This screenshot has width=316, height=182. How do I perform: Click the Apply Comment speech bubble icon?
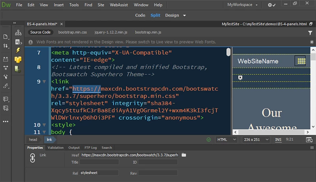pos(6,99)
